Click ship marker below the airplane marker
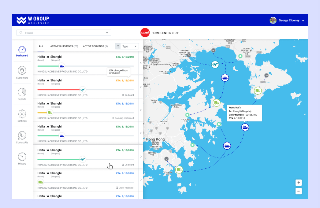Viewport: 320px width, 208px height. [225, 78]
